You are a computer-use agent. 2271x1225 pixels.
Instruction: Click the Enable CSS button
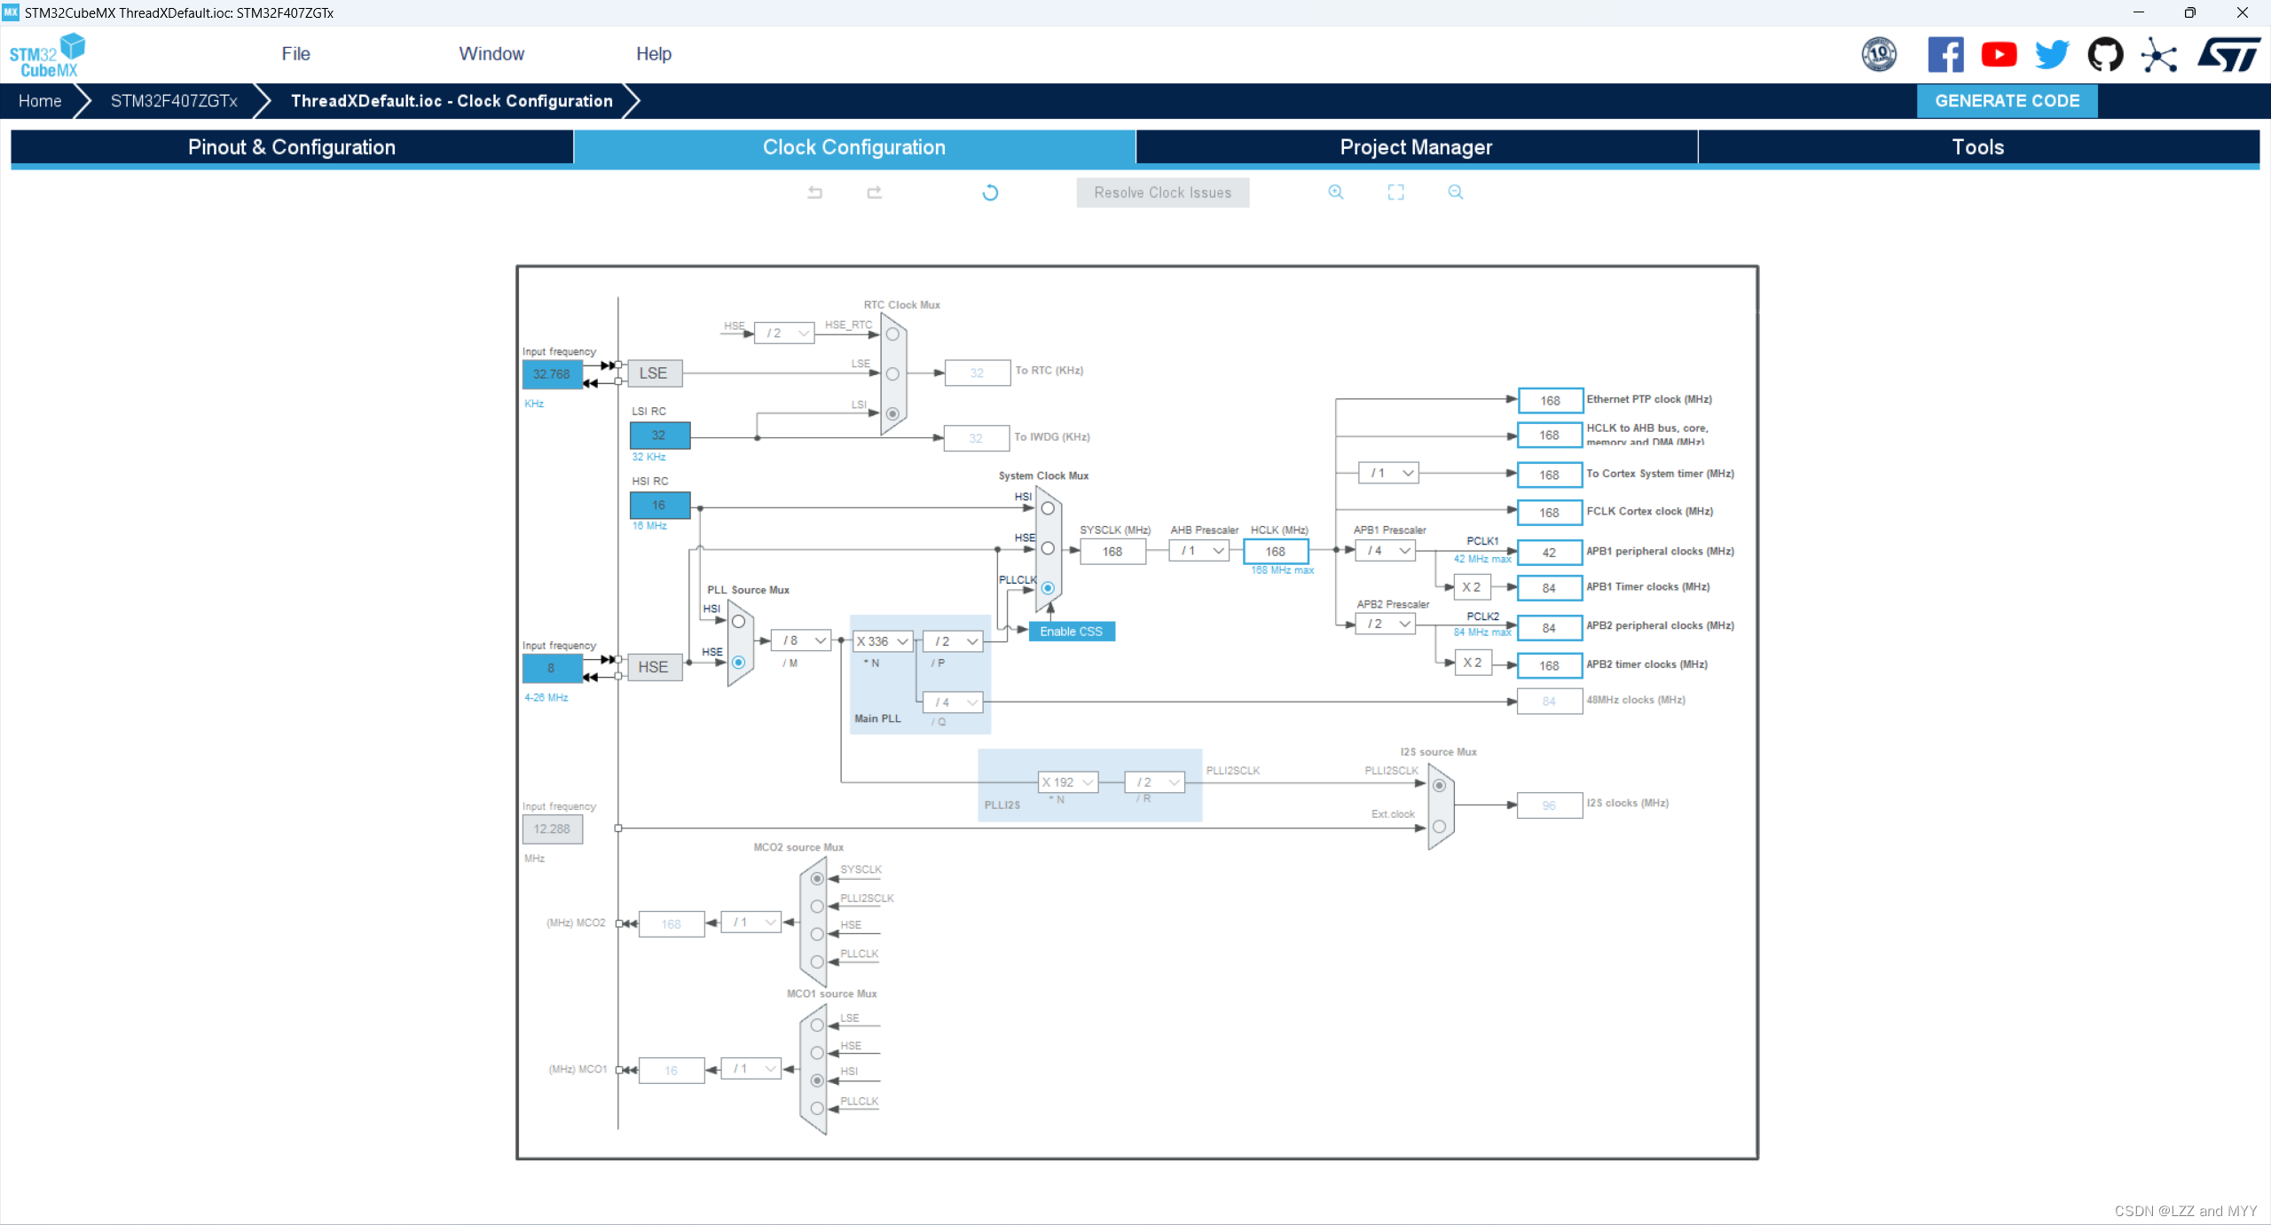pos(1071,632)
